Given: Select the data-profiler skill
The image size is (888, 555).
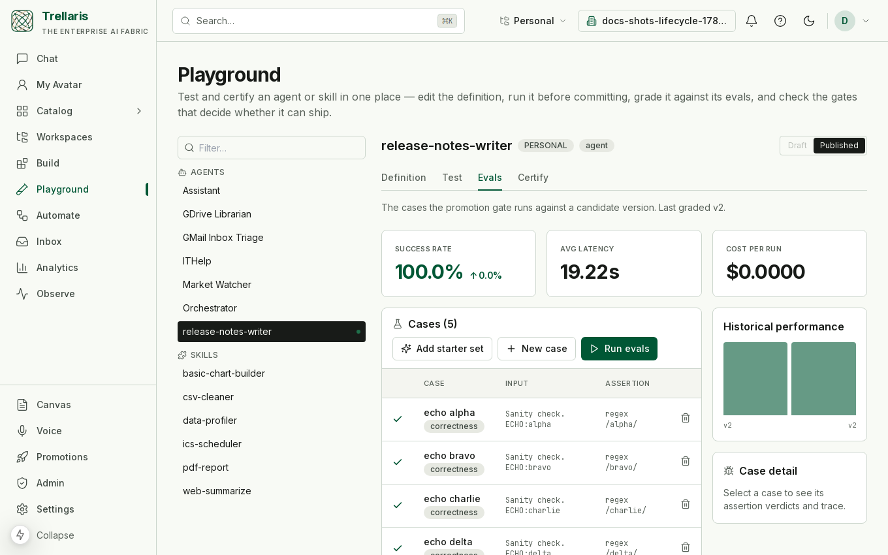Looking at the screenshot, I should (272, 420).
